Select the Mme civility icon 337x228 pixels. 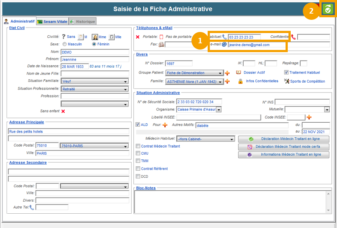click(x=95, y=37)
